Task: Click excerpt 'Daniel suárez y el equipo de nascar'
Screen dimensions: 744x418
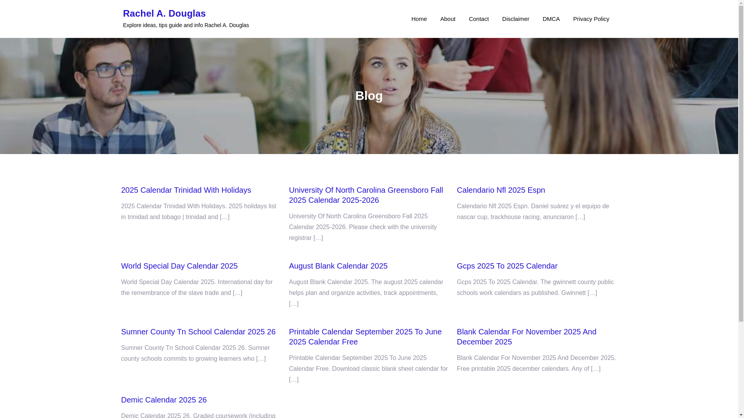Action: (x=533, y=212)
